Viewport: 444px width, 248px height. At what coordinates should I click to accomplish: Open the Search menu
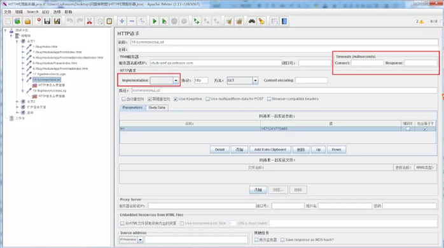click(x=32, y=12)
